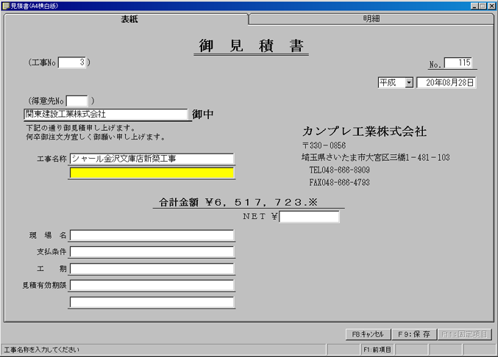Click the line 下記の通り御見積申し上げます。
498x357 pixels.
81,128
